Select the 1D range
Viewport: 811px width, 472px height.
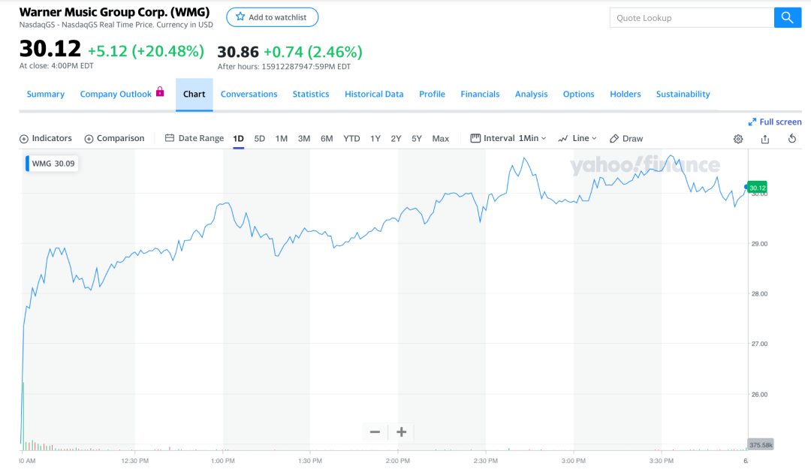tap(238, 139)
